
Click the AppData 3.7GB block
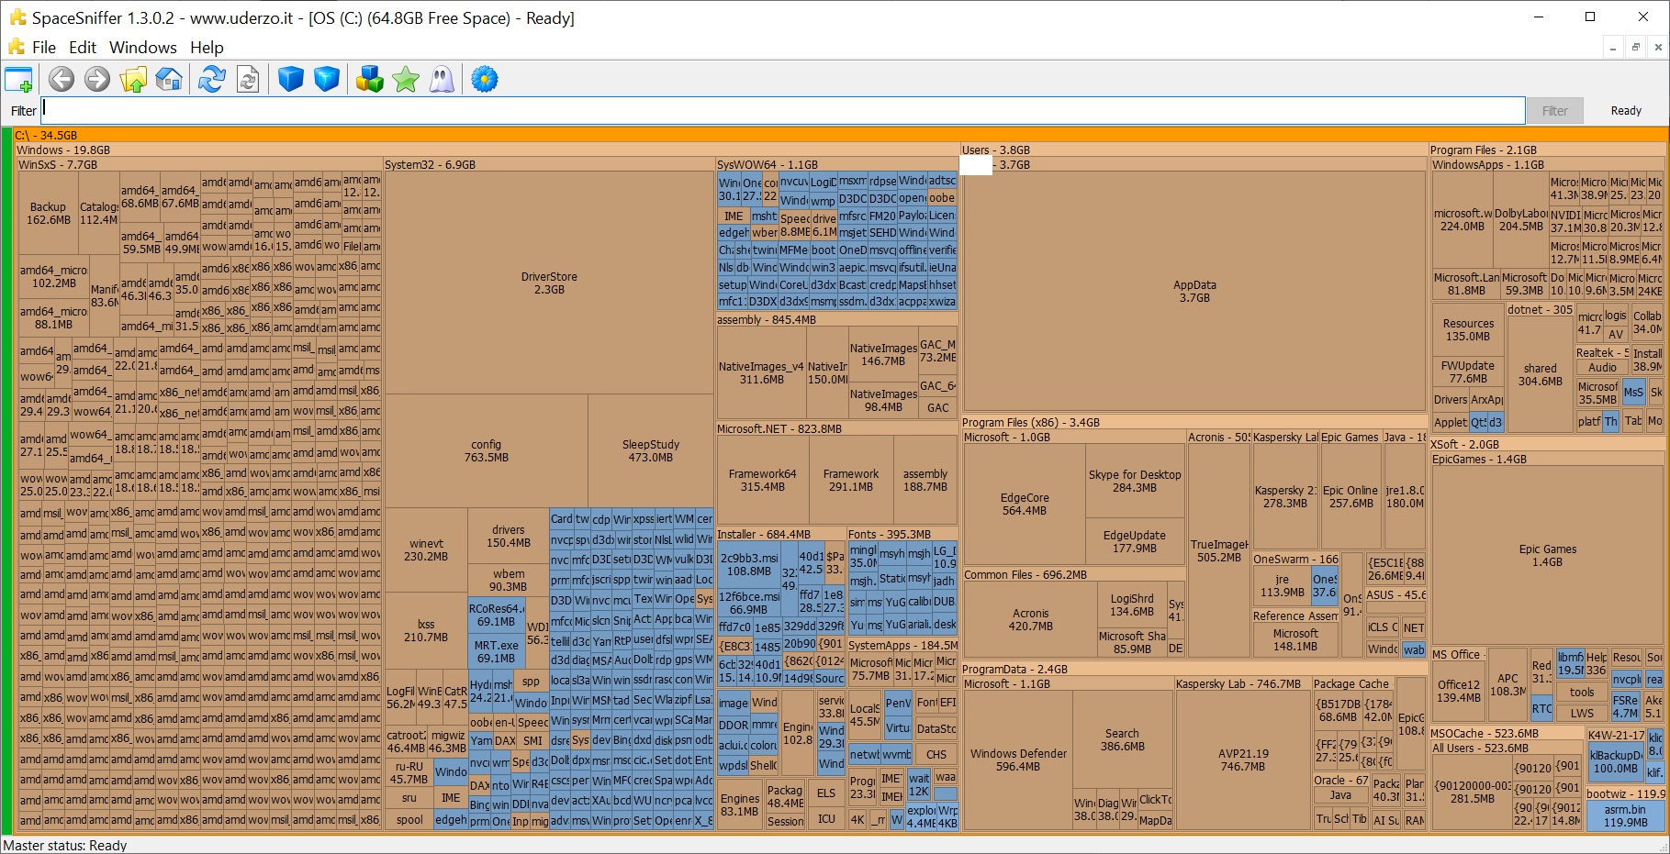click(x=1194, y=292)
